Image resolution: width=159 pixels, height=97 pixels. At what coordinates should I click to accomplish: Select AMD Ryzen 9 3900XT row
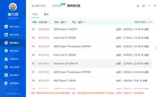click(91, 29)
